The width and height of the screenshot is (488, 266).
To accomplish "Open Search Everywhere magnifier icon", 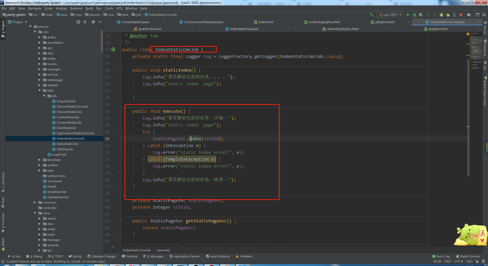I will 484,15.
